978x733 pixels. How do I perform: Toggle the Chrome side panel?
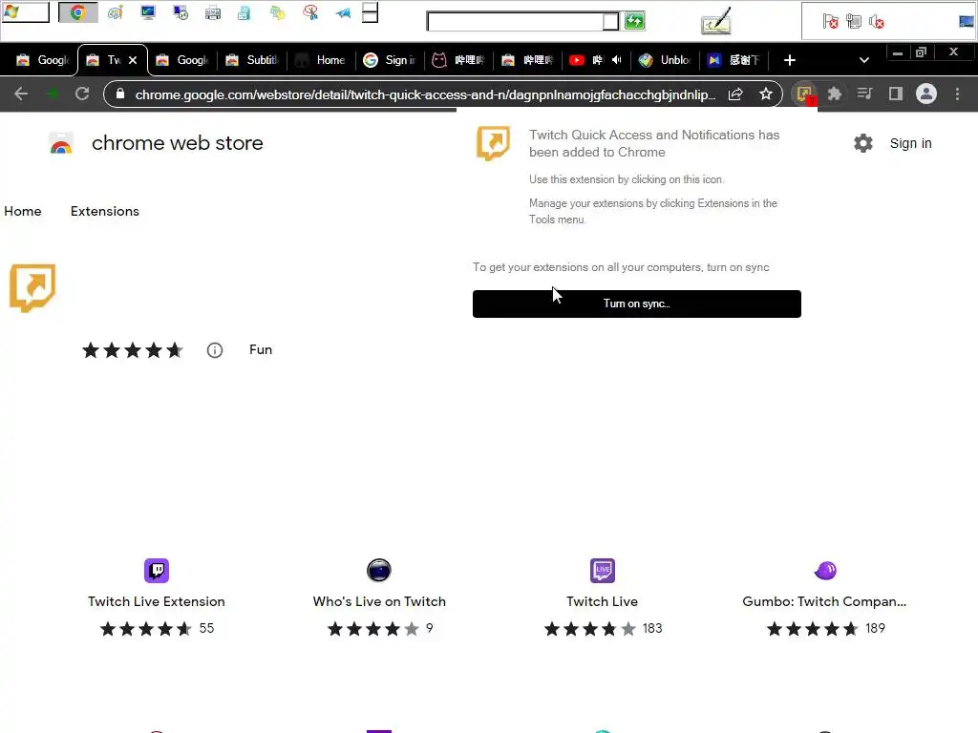pos(896,94)
